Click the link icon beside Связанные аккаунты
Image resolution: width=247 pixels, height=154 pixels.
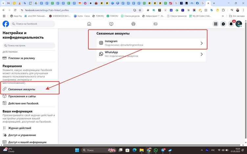point(5,89)
